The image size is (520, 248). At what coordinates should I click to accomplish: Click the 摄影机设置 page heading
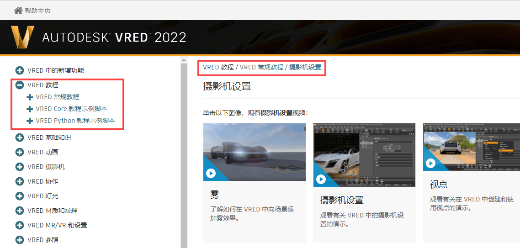pos(227,86)
